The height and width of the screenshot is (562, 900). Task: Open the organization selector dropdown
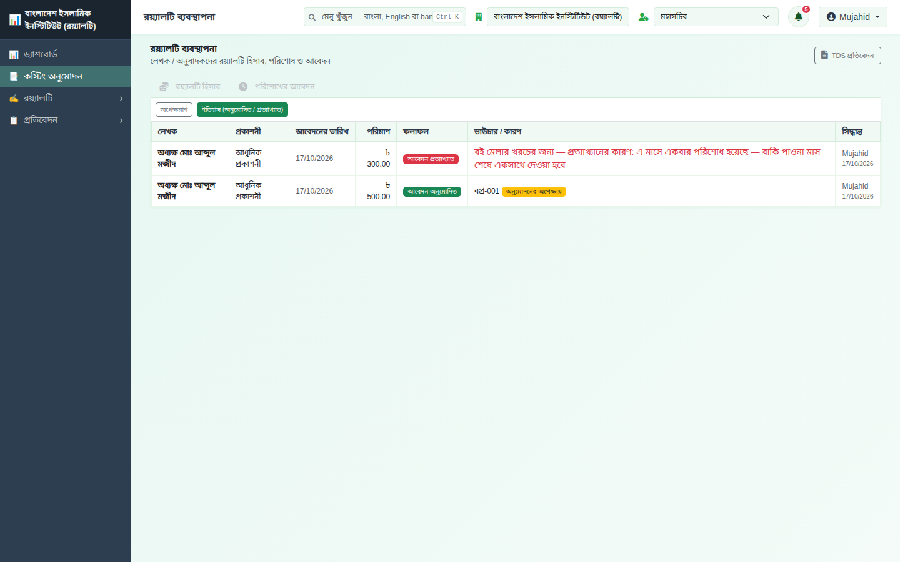coord(558,17)
